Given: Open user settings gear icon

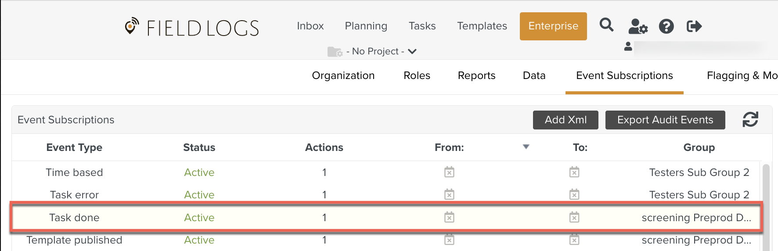Looking at the screenshot, I should click(638, 26).
